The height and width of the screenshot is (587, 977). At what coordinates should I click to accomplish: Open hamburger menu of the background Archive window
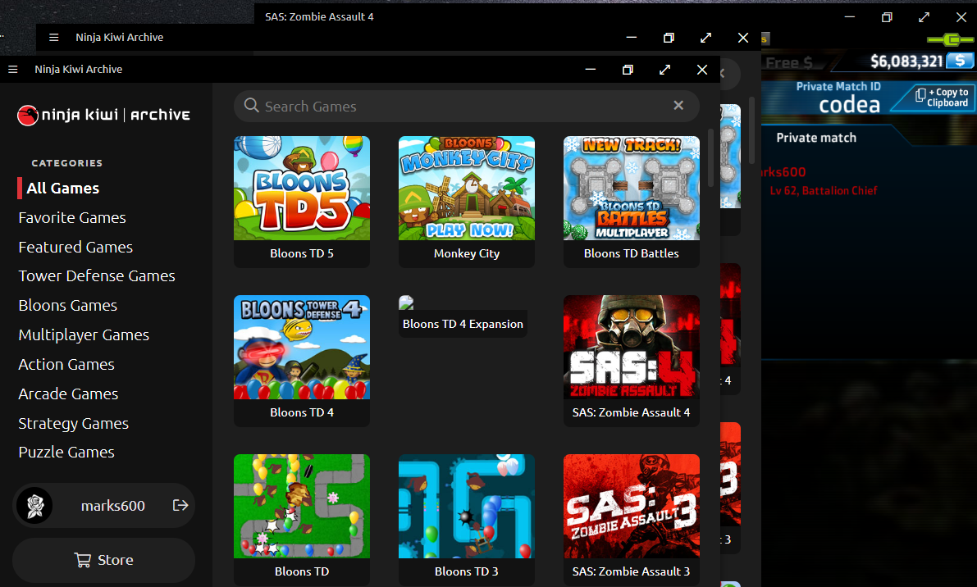coord(53,38)
